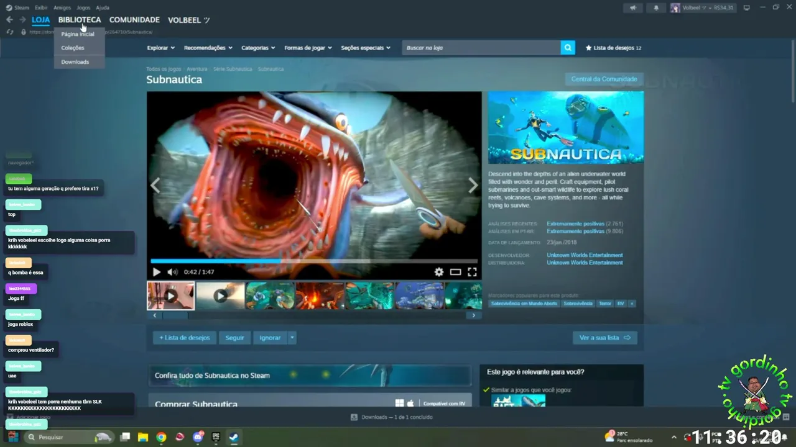Open video settings gear in player
The height and width of the screenshot is (447, 796).
pyautogui.click(x=439, y=272)
